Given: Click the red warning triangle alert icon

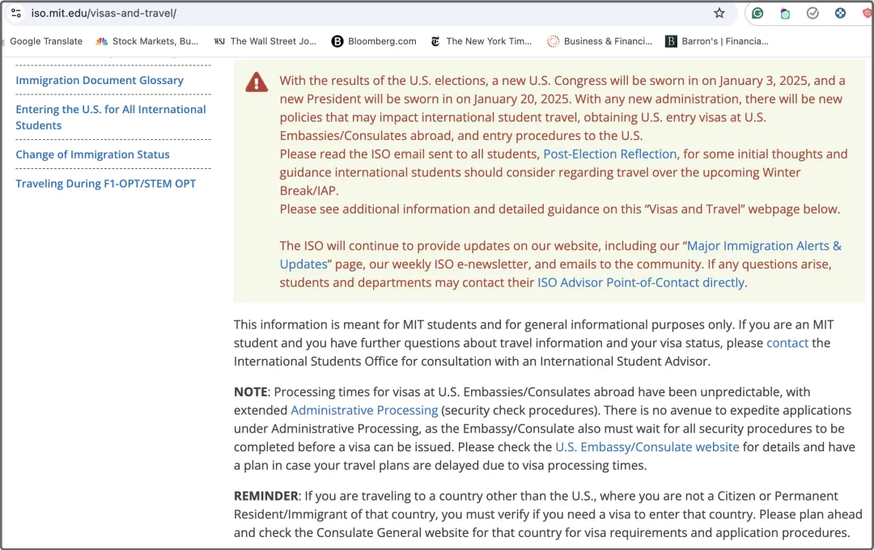Looking at the screenshot, I should pos(257,82).
